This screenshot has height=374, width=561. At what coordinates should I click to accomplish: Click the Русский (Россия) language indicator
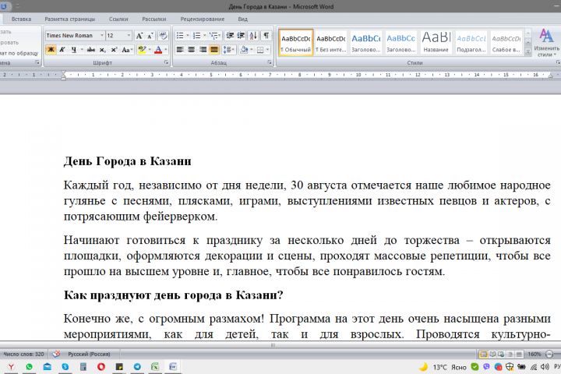pyautogui.click(x=89, y=354)
